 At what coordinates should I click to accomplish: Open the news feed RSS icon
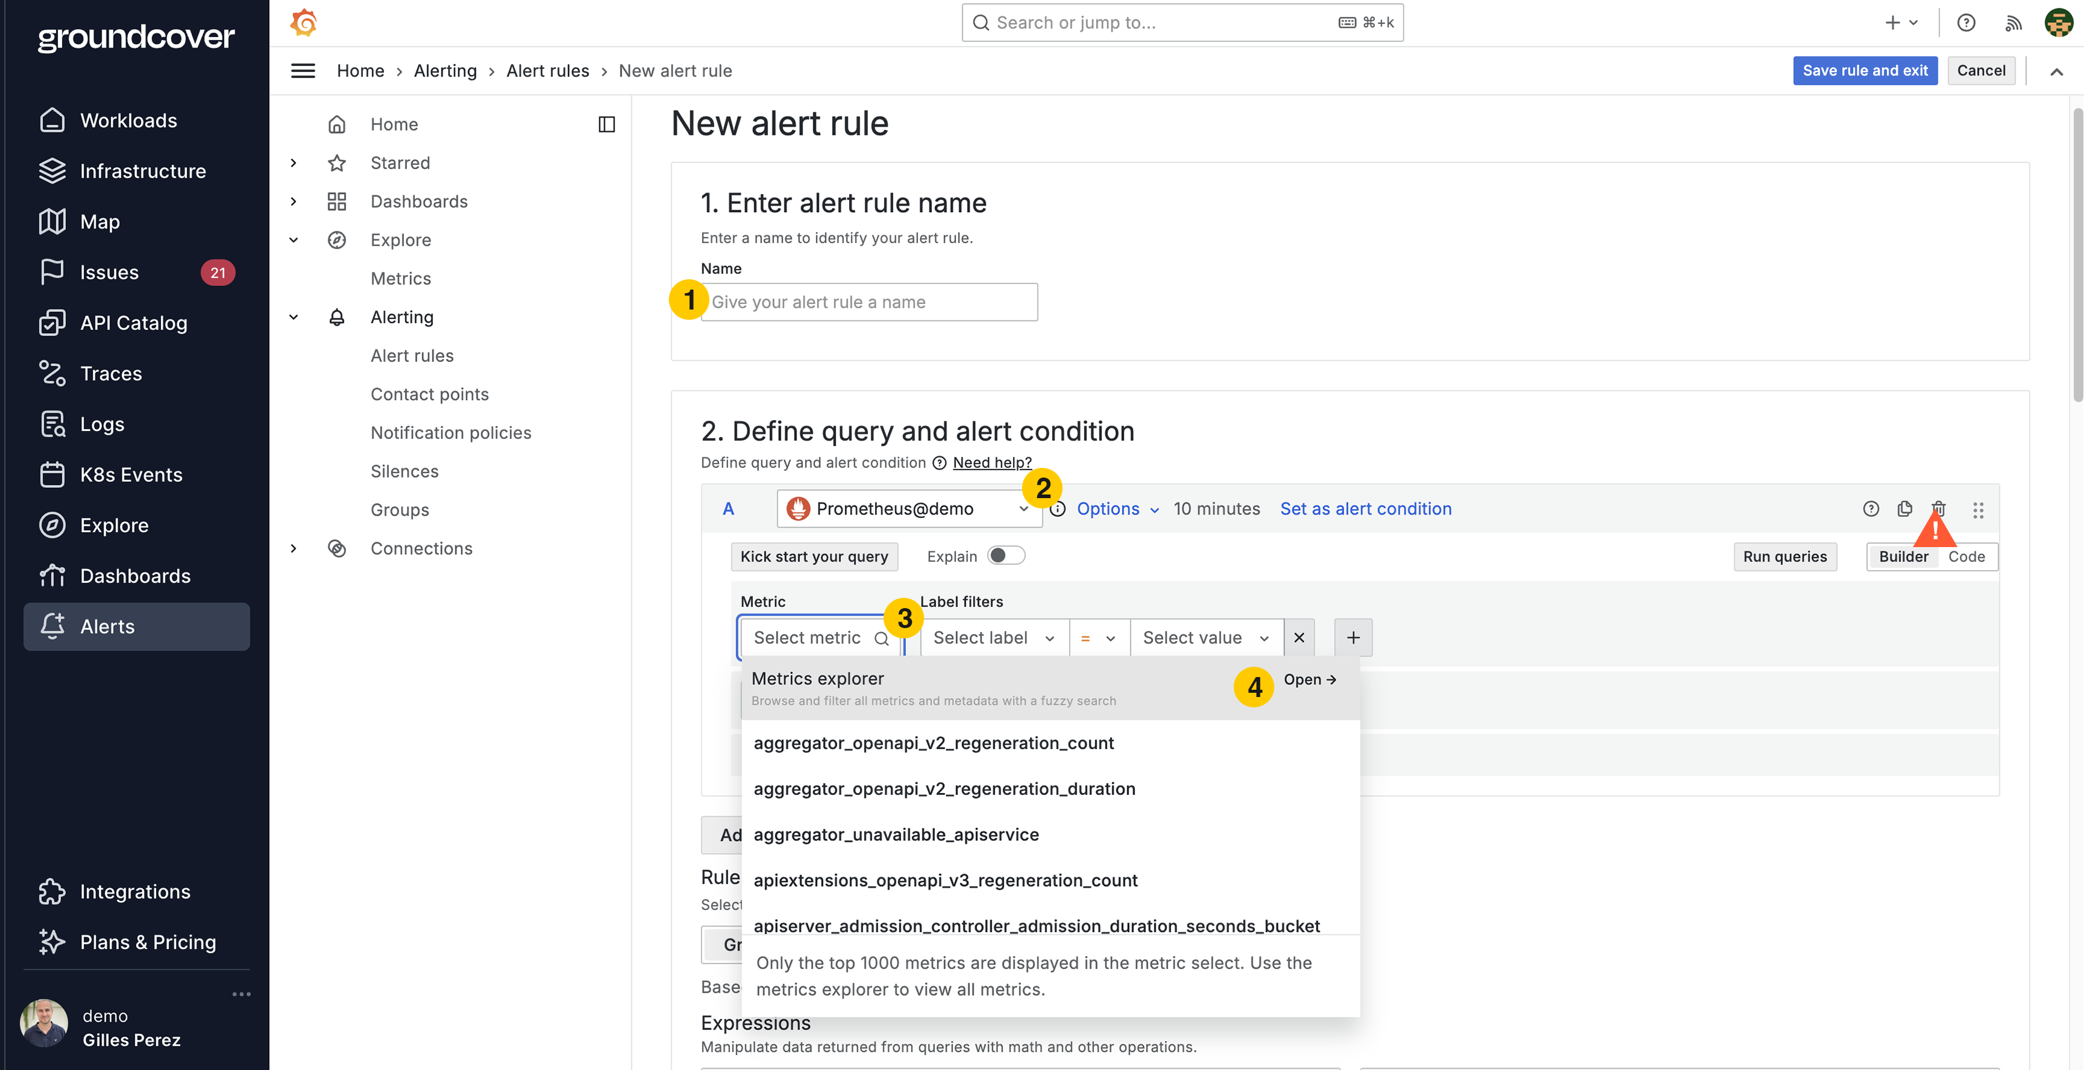tap(2013, 22)
